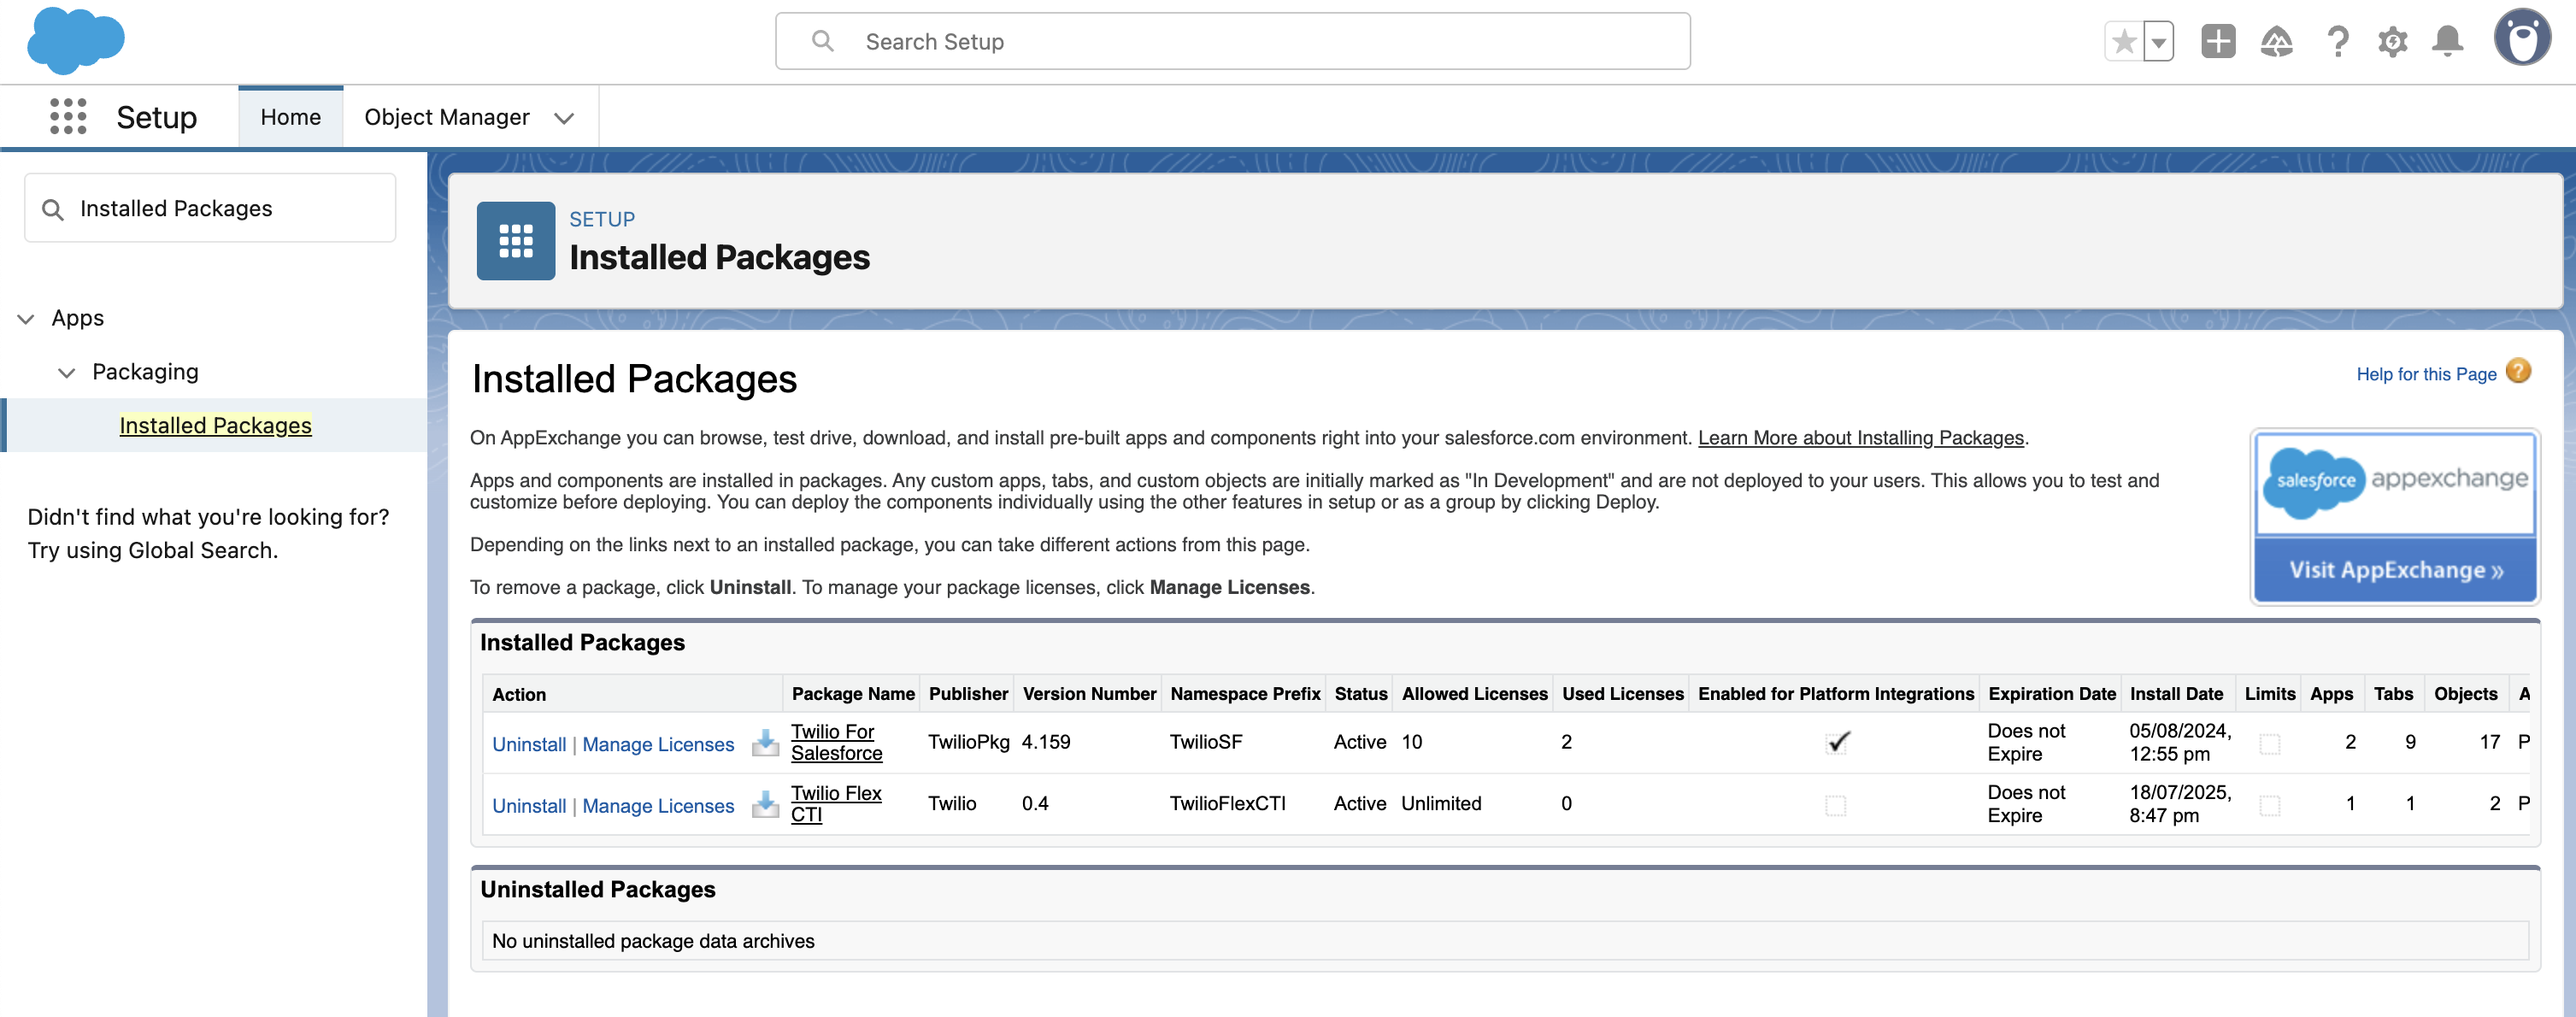
Task: Click the download icon beside Twilio For Salesforce
Action: click(x=765, y=743)
